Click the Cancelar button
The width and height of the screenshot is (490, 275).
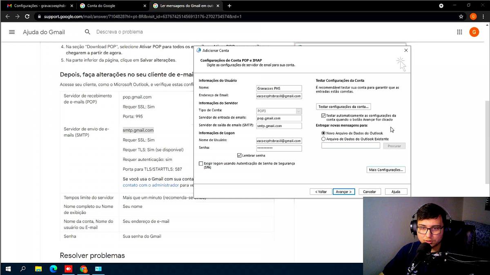point(370,191)
